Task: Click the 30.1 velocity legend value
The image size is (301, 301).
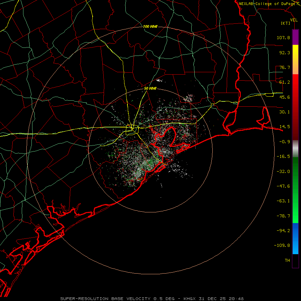Action: (x=285, y=112)
